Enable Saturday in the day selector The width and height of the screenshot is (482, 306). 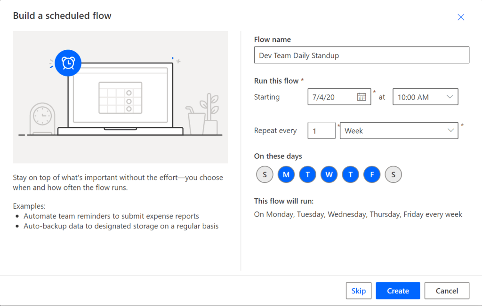click(x=393, y=175)
